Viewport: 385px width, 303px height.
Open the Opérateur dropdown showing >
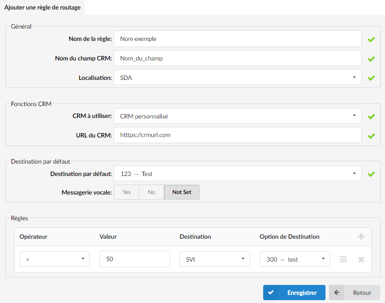point(55,259)
